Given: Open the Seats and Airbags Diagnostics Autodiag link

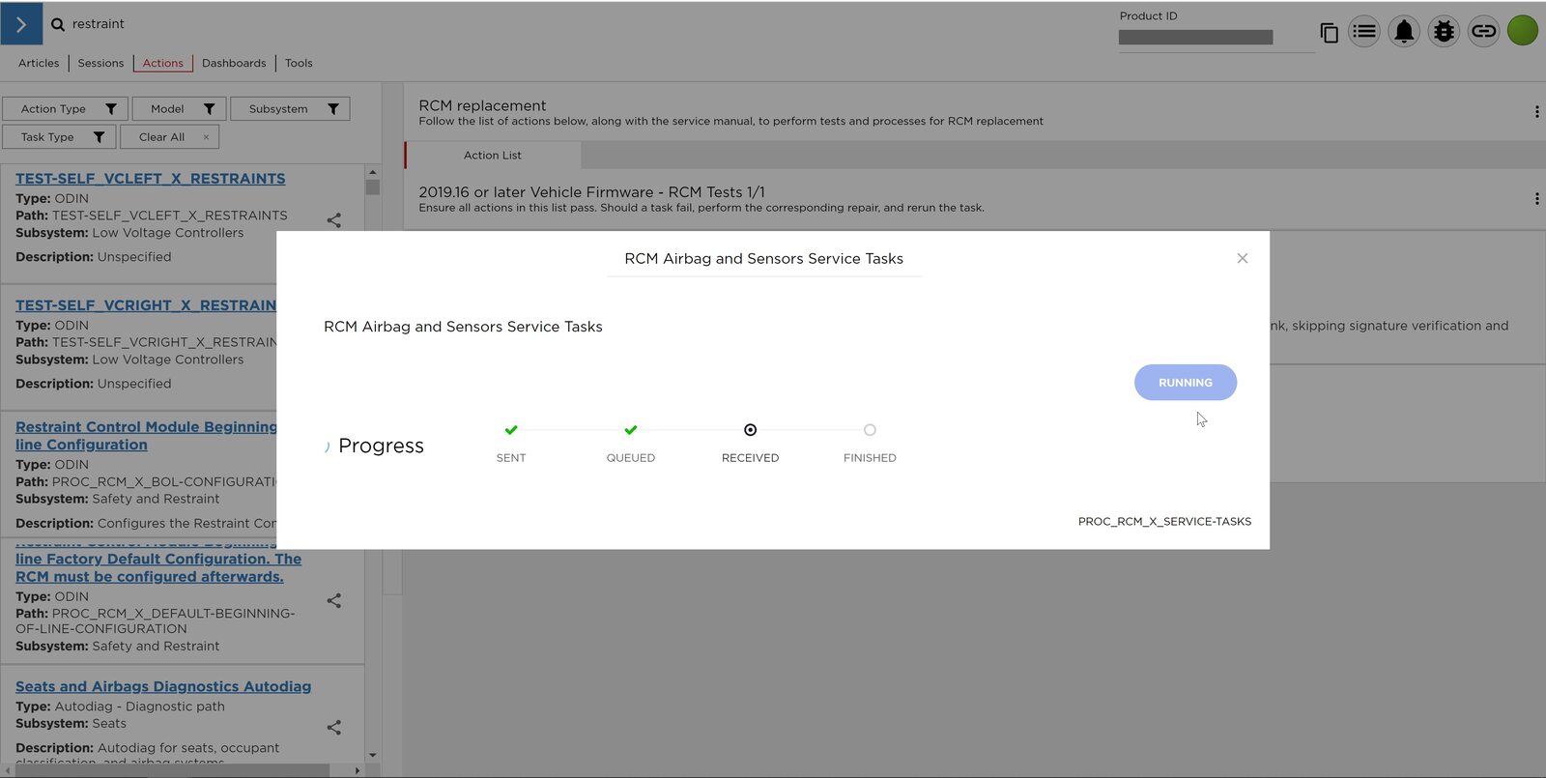Looking at the screenshot, I should 163,686.
